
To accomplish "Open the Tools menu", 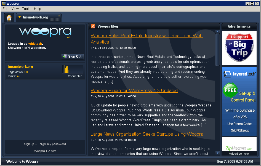I will click(26, 9).
